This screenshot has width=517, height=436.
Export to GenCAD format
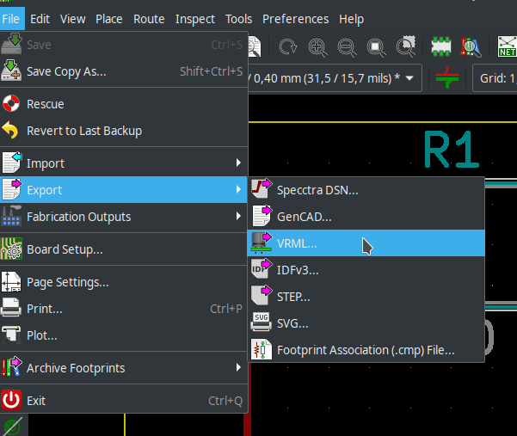click(x=366, y=217)
